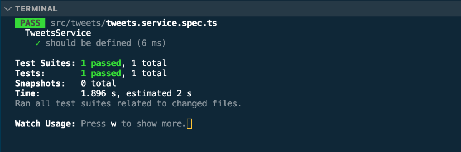The image size is (461, 152).
Task: Click the TweetsService suite name
Action: tap(58, 33)
